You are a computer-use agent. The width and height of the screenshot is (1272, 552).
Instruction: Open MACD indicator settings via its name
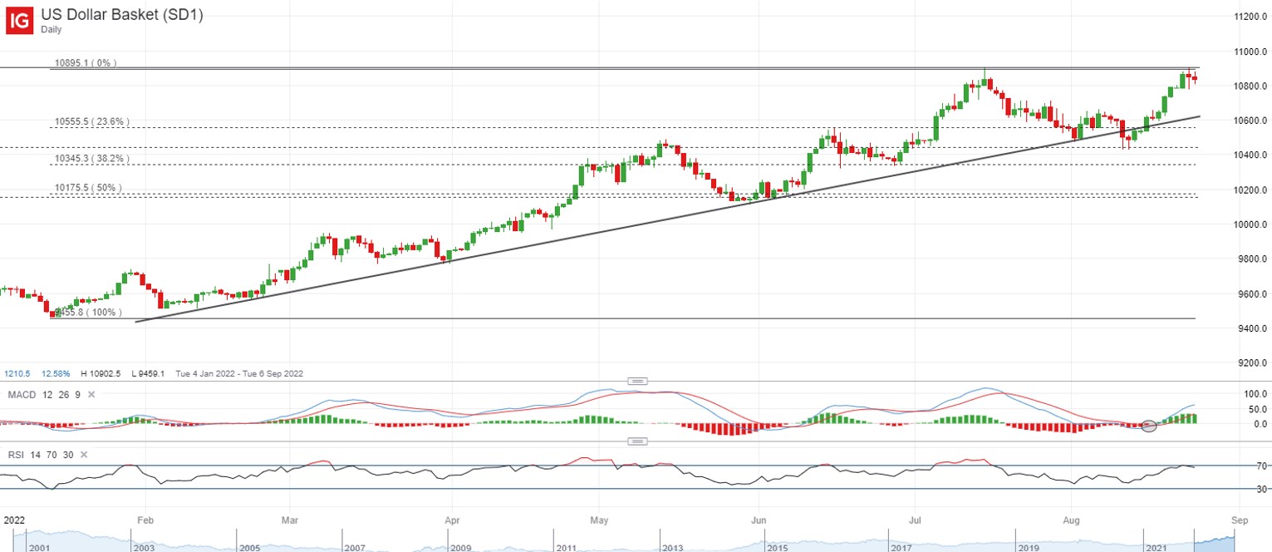point(20,395)
